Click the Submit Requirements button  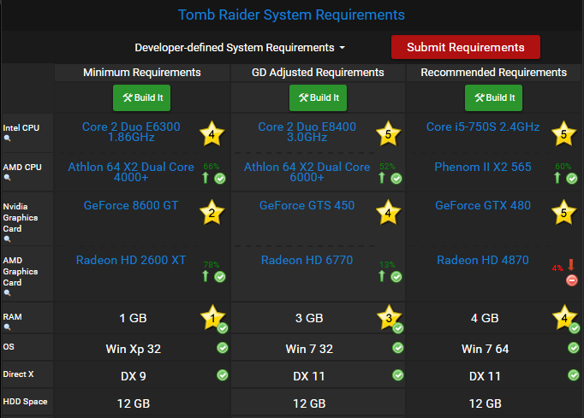[x=466, y=47]
